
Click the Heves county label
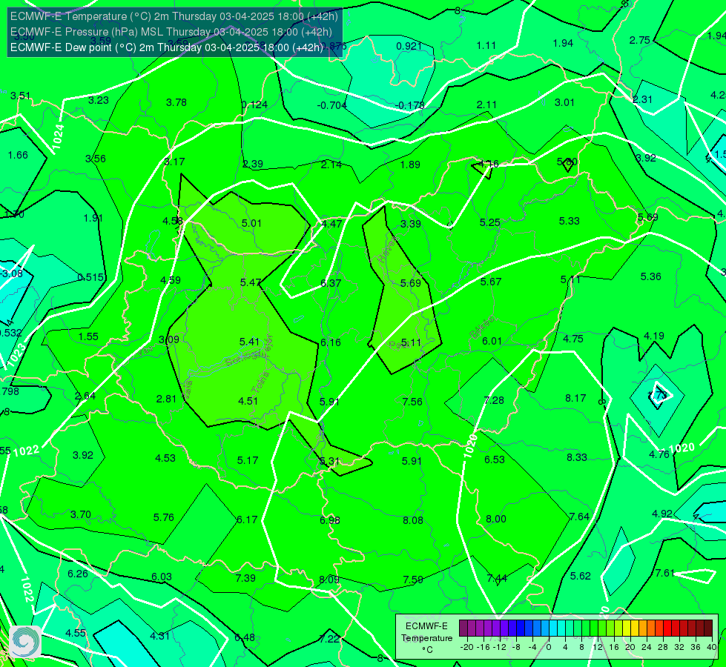tap(387, 250)
